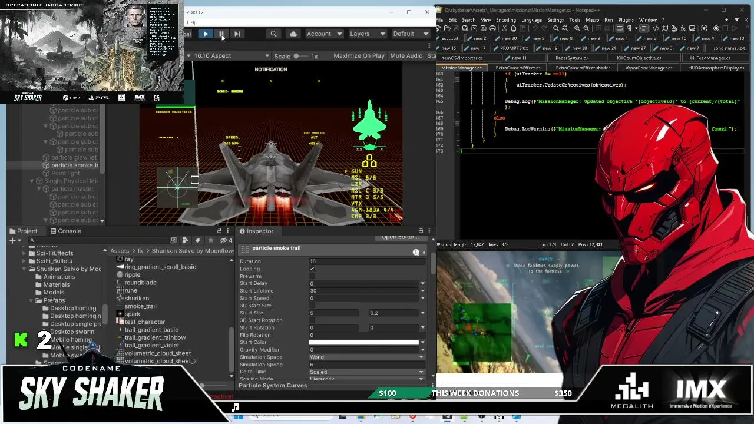This screenshot has height=424, width=754.
Task: Open the Delta Time dropdown
Action: (366, 372)
